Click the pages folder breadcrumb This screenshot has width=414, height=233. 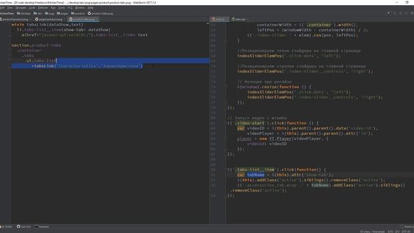pyautogui.click(x=63, y=13)
